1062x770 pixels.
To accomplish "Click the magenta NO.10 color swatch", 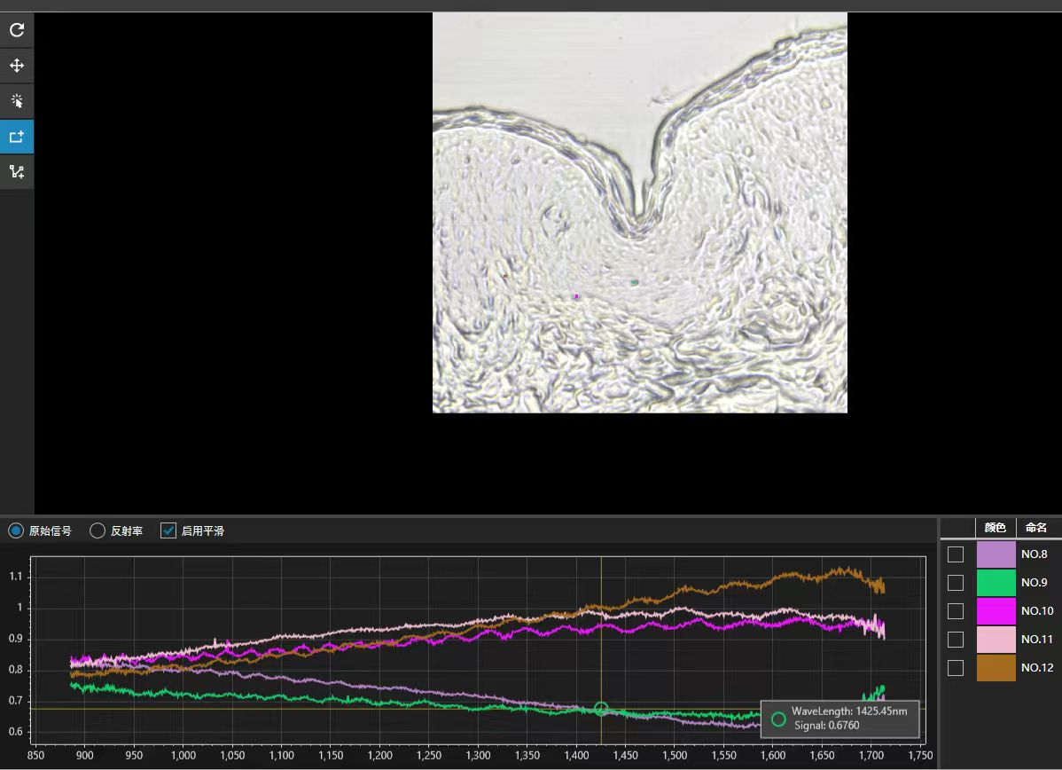I will (996, 611).
